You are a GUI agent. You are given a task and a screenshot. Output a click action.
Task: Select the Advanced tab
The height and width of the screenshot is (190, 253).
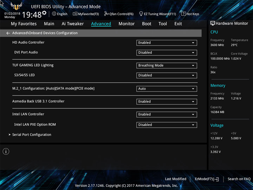[101, 24]
